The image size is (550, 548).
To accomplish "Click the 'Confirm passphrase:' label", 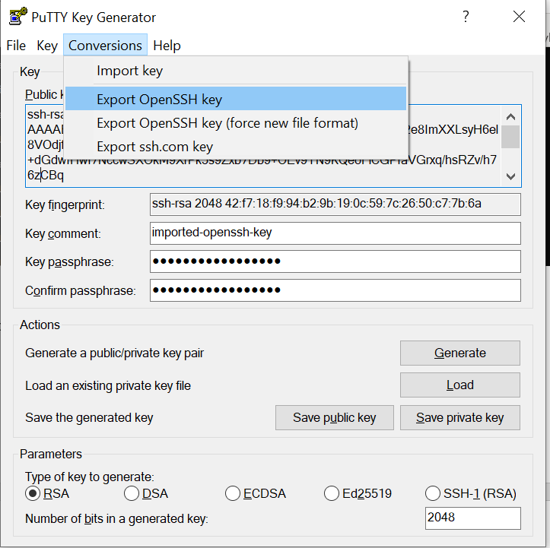I will 81,290.
